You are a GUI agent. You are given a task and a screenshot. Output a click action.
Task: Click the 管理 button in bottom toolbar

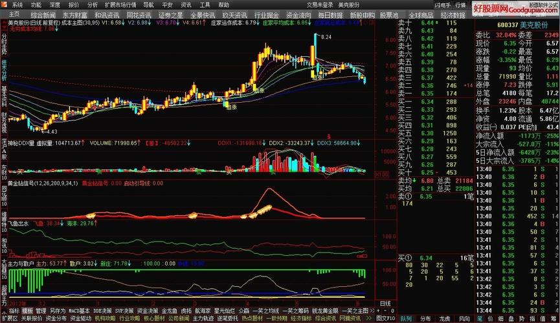pyautogui.click(x=41, y=311)
